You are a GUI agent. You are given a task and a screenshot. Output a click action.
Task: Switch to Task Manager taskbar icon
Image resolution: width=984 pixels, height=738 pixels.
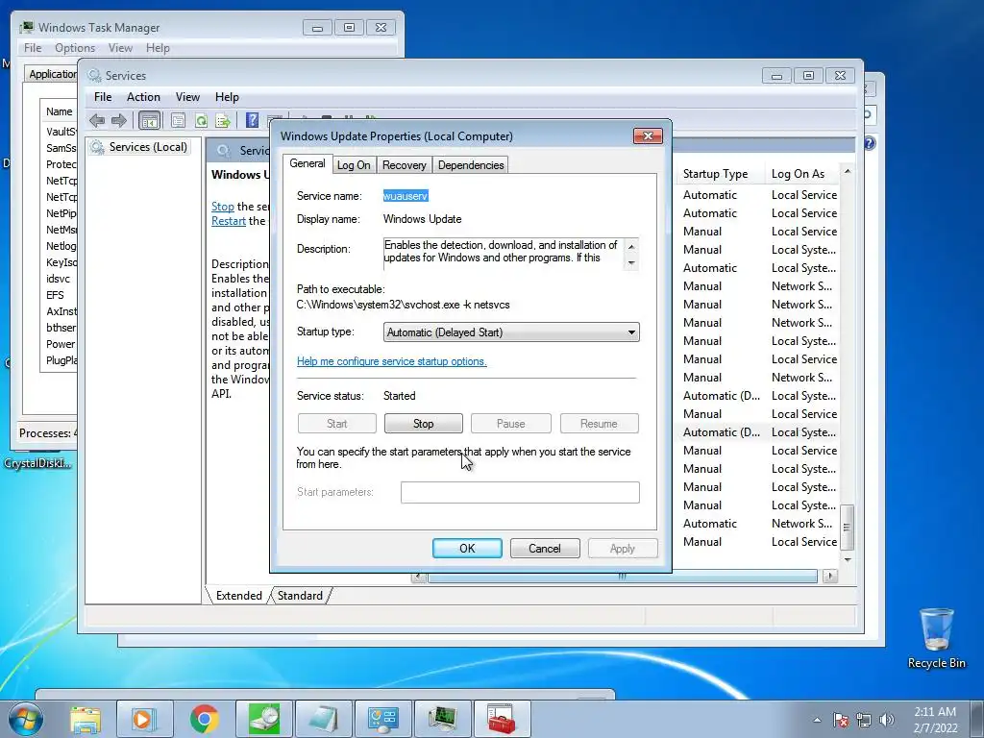pos(442,719)
